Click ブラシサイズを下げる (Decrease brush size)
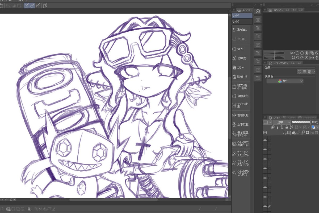The image size is (319, 213). pos(241,163)
